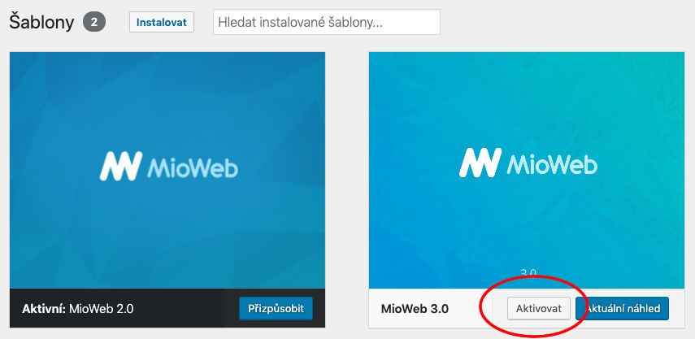
Task: Click the red circle annotation around Aktivovat
Action: click(x=534, y=306)
